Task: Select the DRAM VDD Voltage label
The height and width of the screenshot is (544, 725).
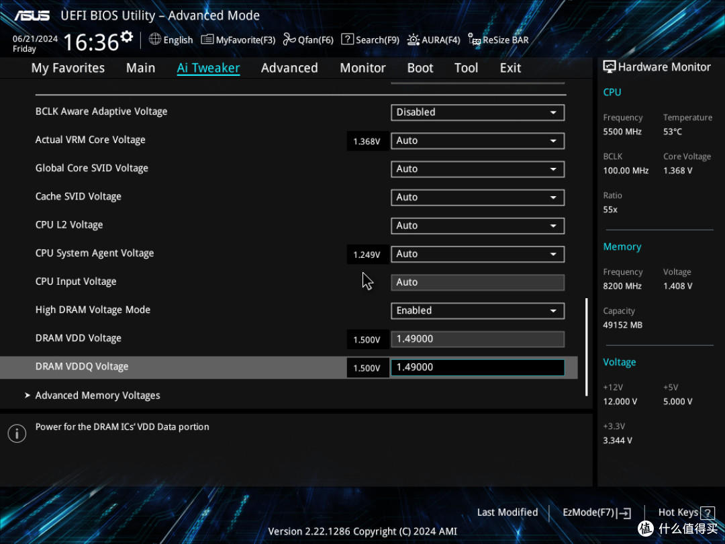Action: 78,338
